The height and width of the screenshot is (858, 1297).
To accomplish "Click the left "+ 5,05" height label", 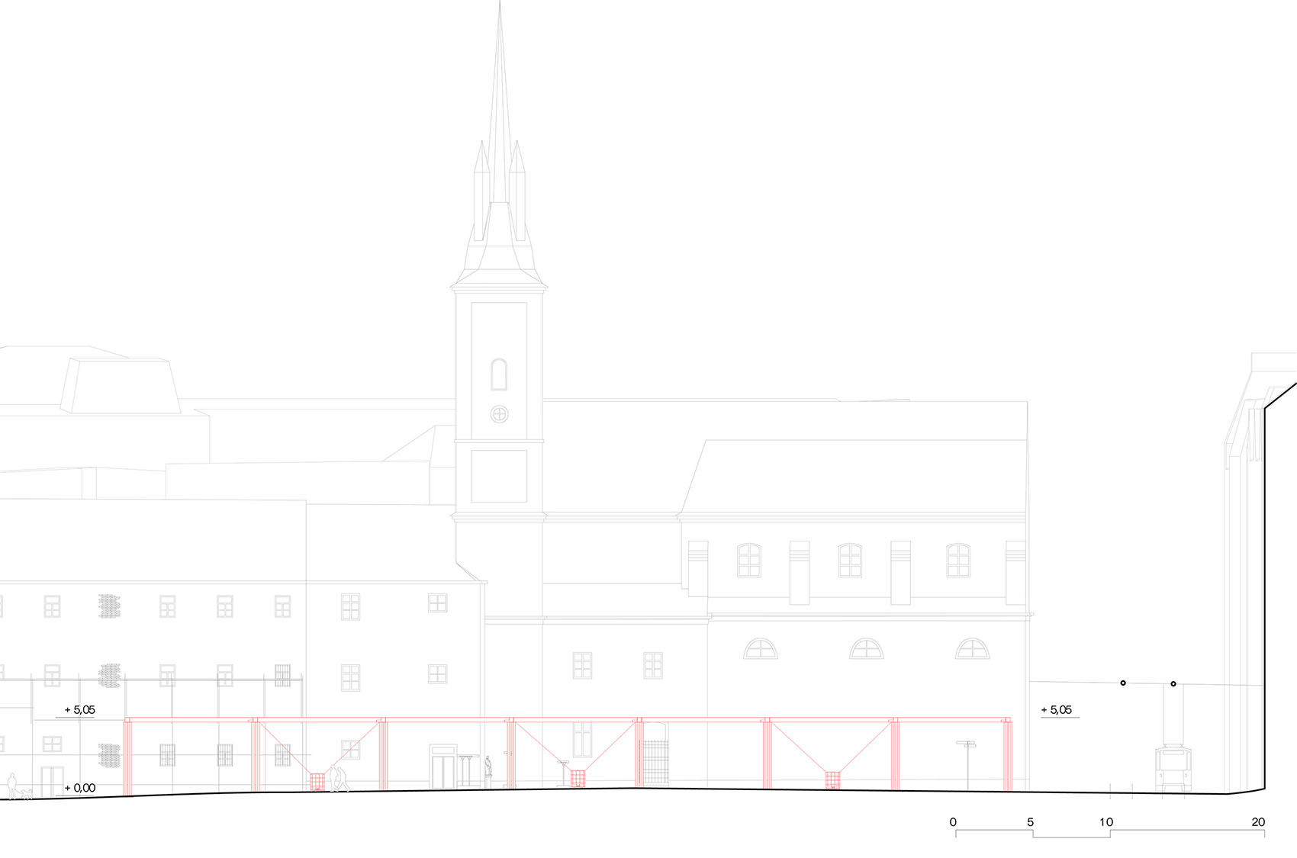I will pos(79,710).
